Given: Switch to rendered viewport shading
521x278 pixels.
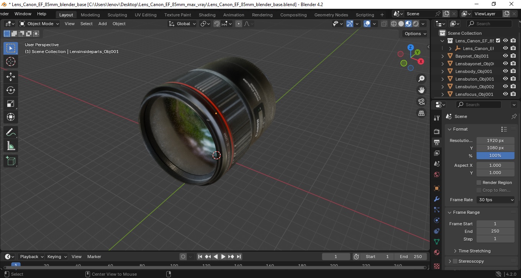Looking at the screenshot, I should [416, 24].
